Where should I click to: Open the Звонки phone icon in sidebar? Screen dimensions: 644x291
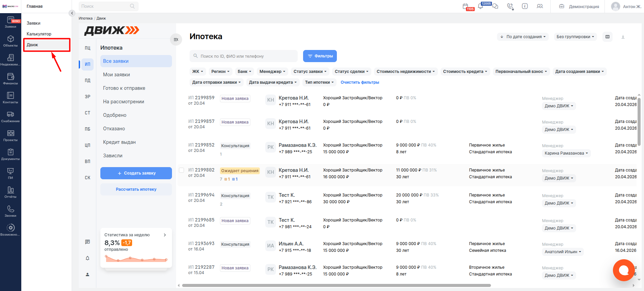coord(10,211)
